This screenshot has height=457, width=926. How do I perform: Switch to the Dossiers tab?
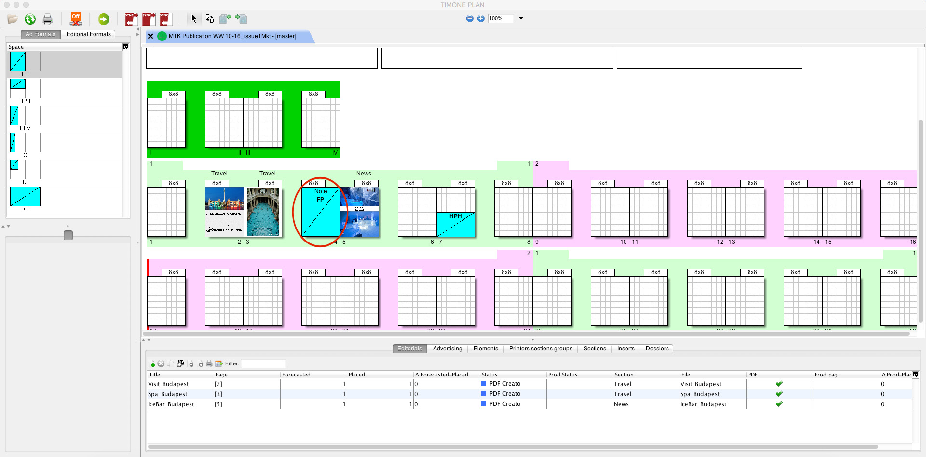657,349
